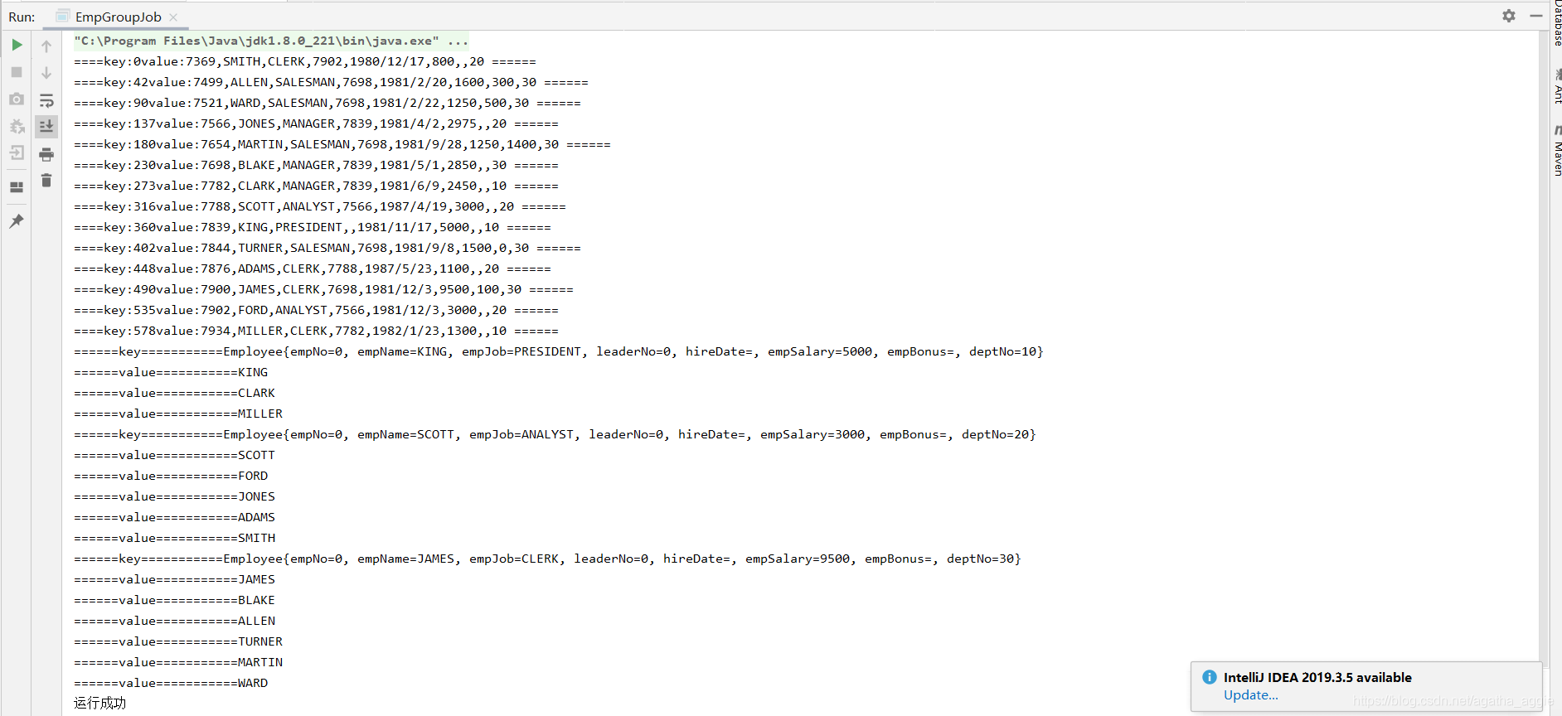
Task: Click the SMITH record line key:0
Action: point(304,61)
